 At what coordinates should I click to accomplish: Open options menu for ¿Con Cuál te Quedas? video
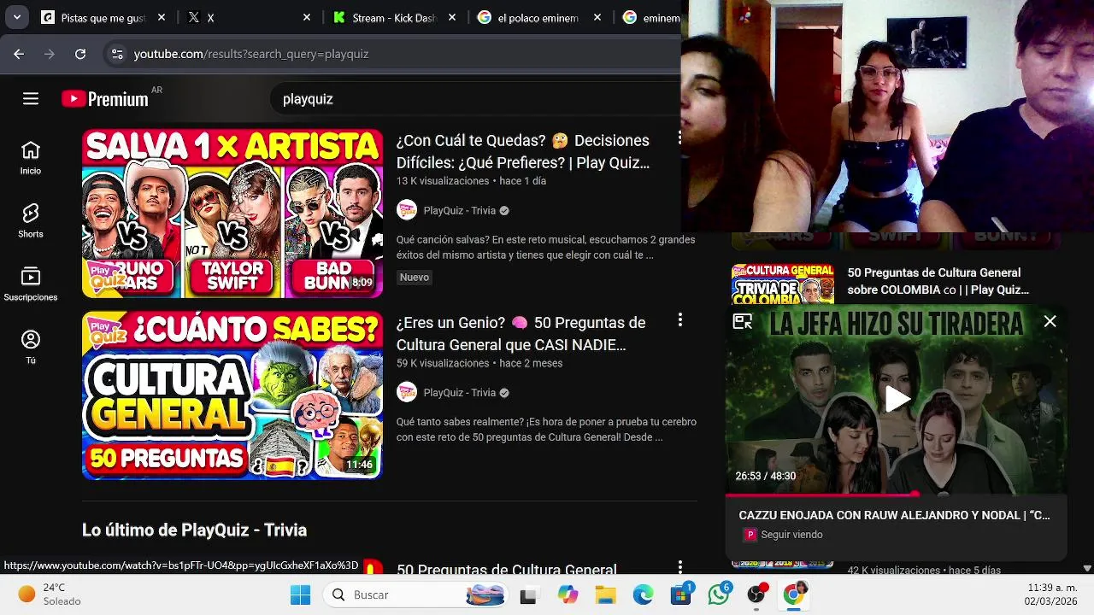coord(679,138)
